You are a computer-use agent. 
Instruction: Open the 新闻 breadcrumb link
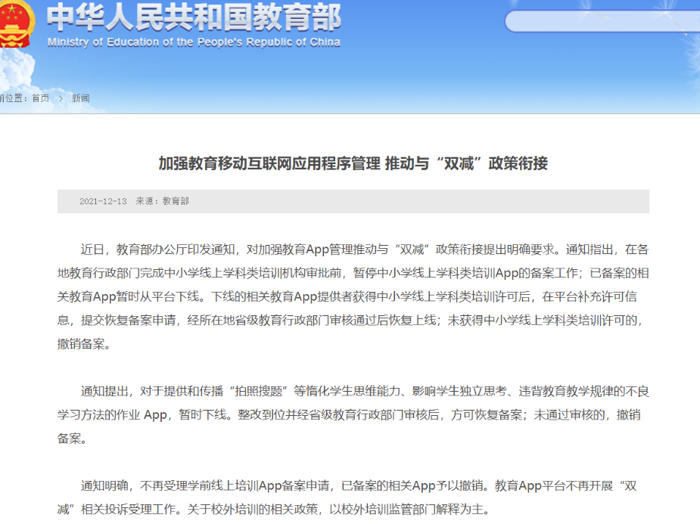tap(81, 98)
